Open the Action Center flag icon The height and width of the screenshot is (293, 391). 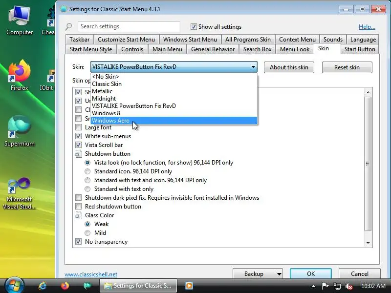point(325,286)
